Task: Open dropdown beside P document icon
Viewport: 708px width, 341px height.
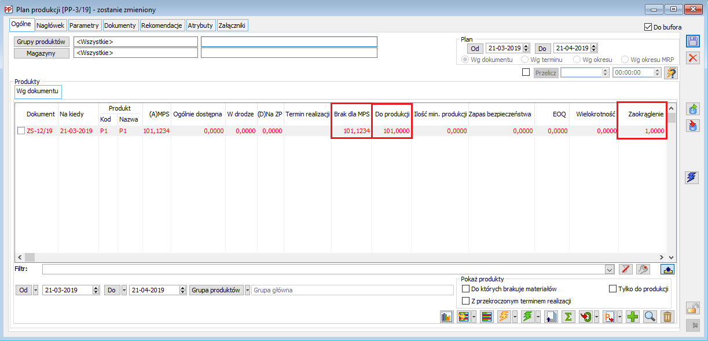Action: point(618,317)
